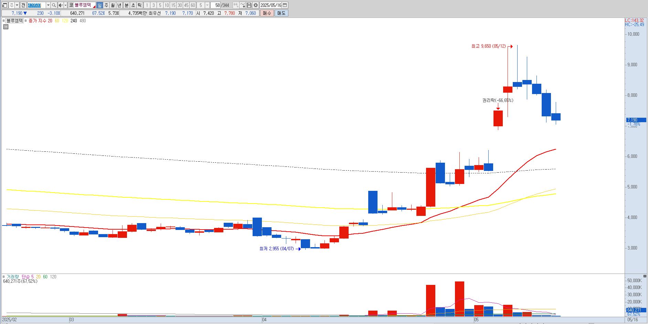Viewport: 648px width, 324px height.
Task: Save the chart with the floppy disk icon
Action: coord(249,5)
